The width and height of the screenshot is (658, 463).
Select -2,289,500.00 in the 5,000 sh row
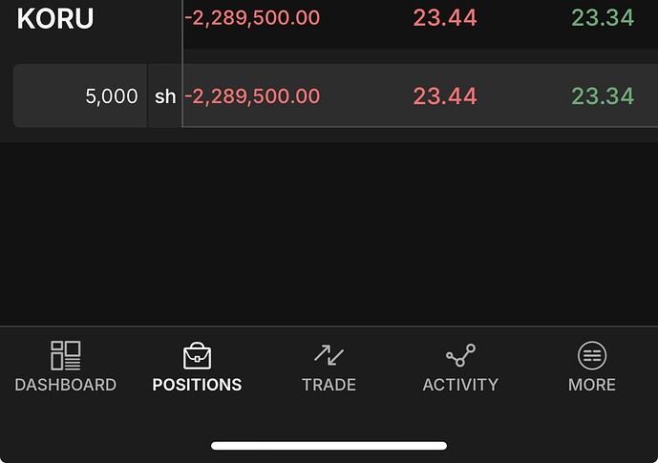tap(252, 96)
